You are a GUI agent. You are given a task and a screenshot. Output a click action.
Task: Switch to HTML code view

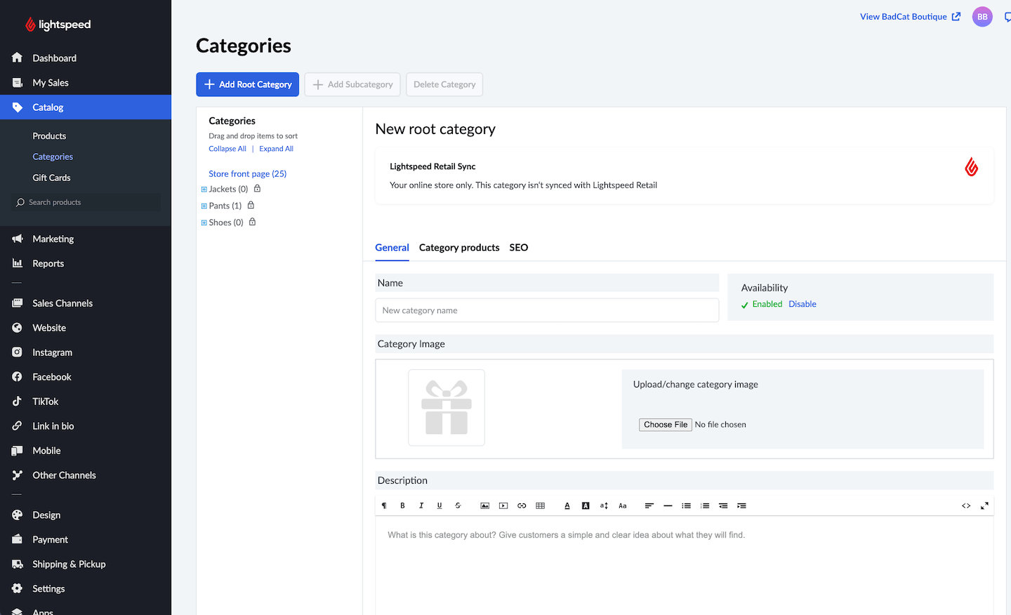[966, 505]
